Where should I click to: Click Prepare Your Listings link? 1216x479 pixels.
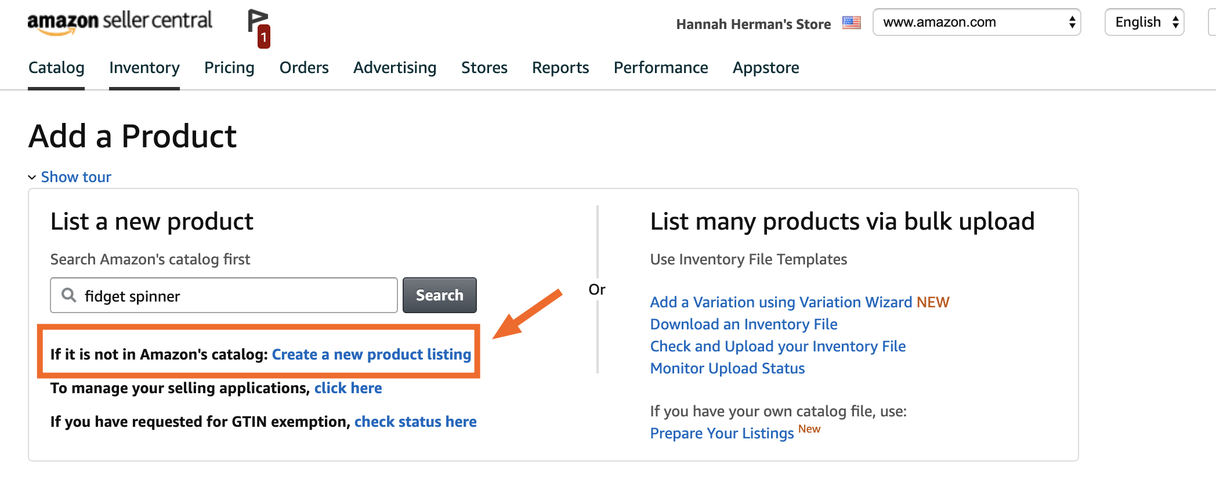pyautogui.click(x=722, y=433)
